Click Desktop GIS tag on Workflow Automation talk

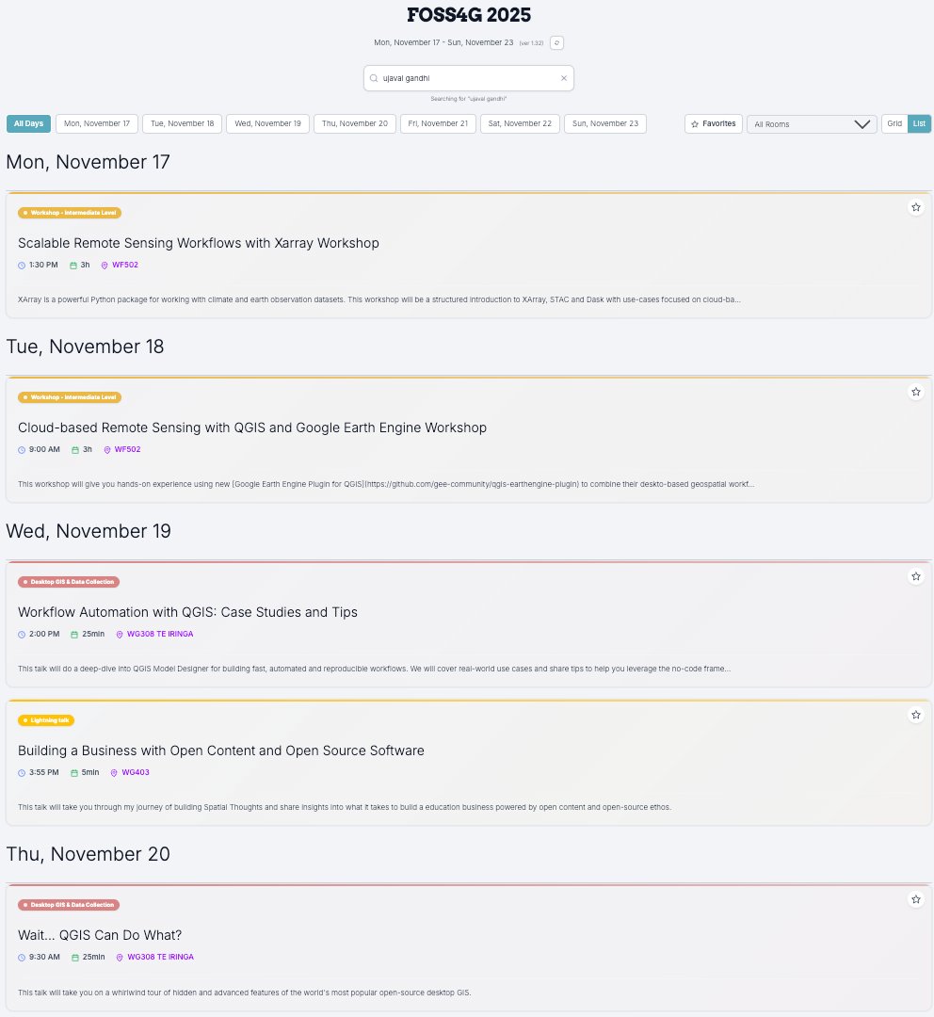(x=69, y=582)
